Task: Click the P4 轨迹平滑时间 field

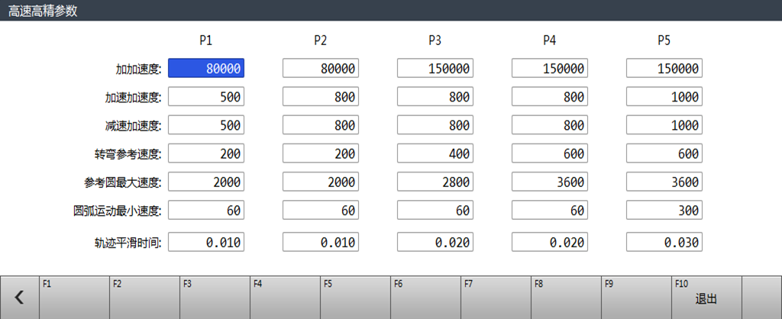Action: point(550,242)
